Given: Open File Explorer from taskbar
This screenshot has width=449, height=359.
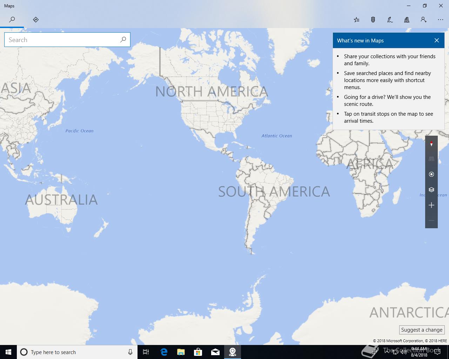Looking at the screenshot, I should click(181, 352).
